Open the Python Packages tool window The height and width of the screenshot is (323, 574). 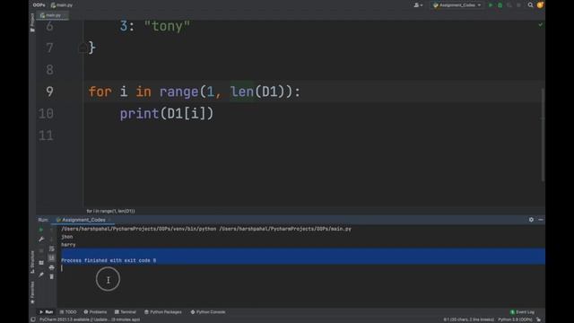[163, 312]
